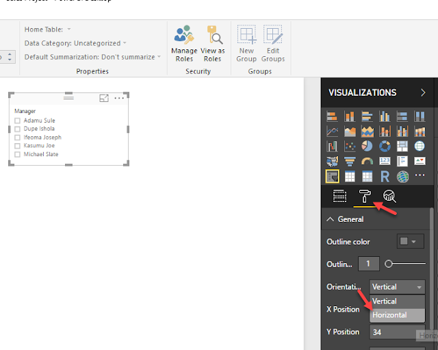Open more custom visuals ellipsis

click(x=420, y=175)
